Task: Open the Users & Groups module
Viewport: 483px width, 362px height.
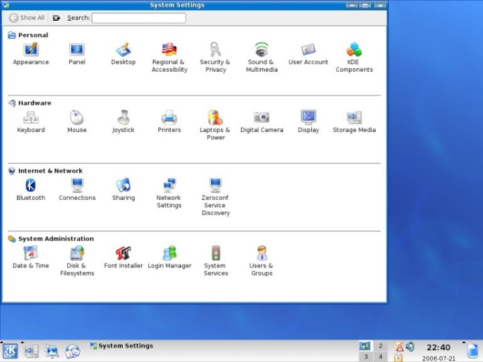Action: 262,261
